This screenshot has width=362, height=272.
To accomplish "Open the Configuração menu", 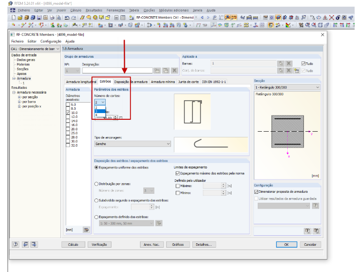I will [x=51, y=41].
